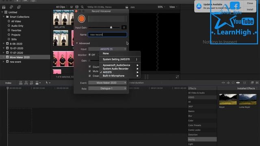Image resolution: width=260 pixels, height=146 pixels.
Task: Click the voiceover Name text field
Action: point(107,34)
